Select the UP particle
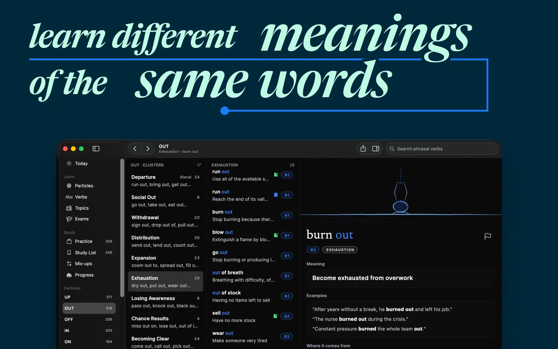This screenshot has height=349, width=558. click(89, 297)
